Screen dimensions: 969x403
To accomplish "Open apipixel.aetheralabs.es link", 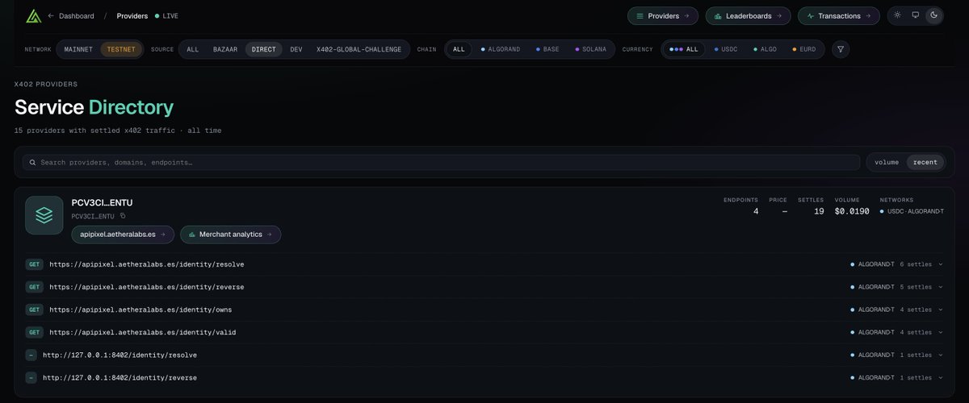I will click(123, 234).
